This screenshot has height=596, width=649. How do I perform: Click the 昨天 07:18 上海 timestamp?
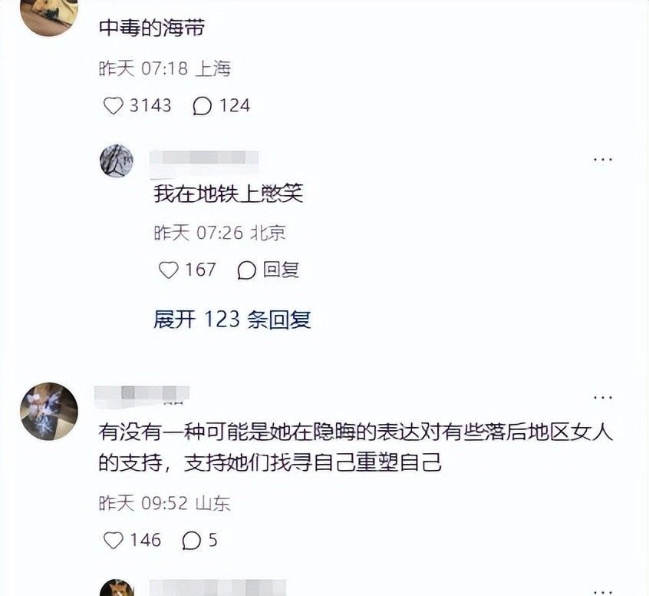[164, 68]
